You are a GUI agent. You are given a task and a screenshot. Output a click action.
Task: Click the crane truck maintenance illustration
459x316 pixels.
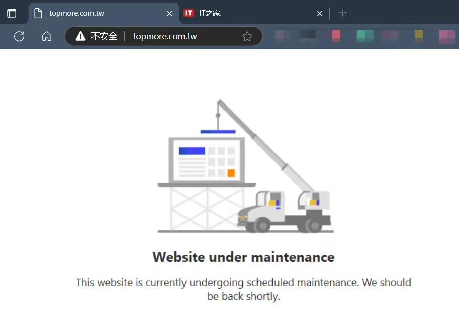coord(245,166)
